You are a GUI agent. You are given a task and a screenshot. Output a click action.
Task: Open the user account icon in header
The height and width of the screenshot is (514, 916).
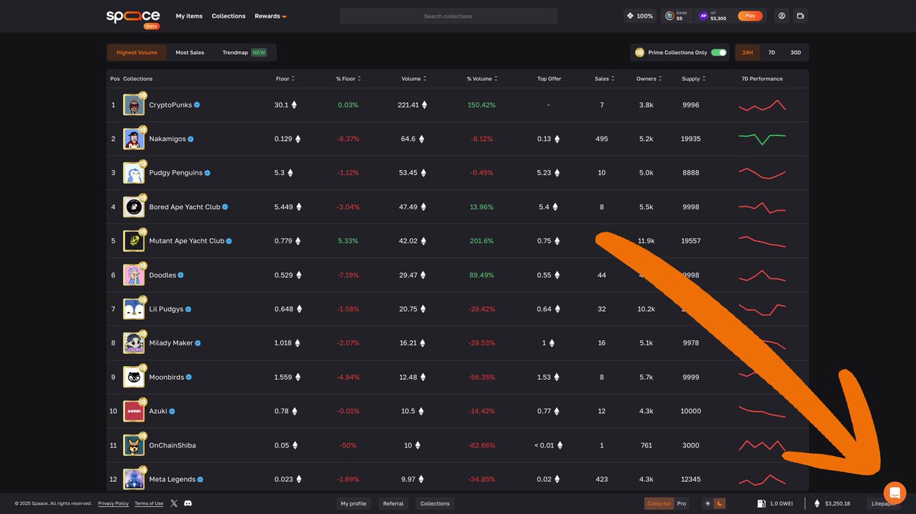782,16
